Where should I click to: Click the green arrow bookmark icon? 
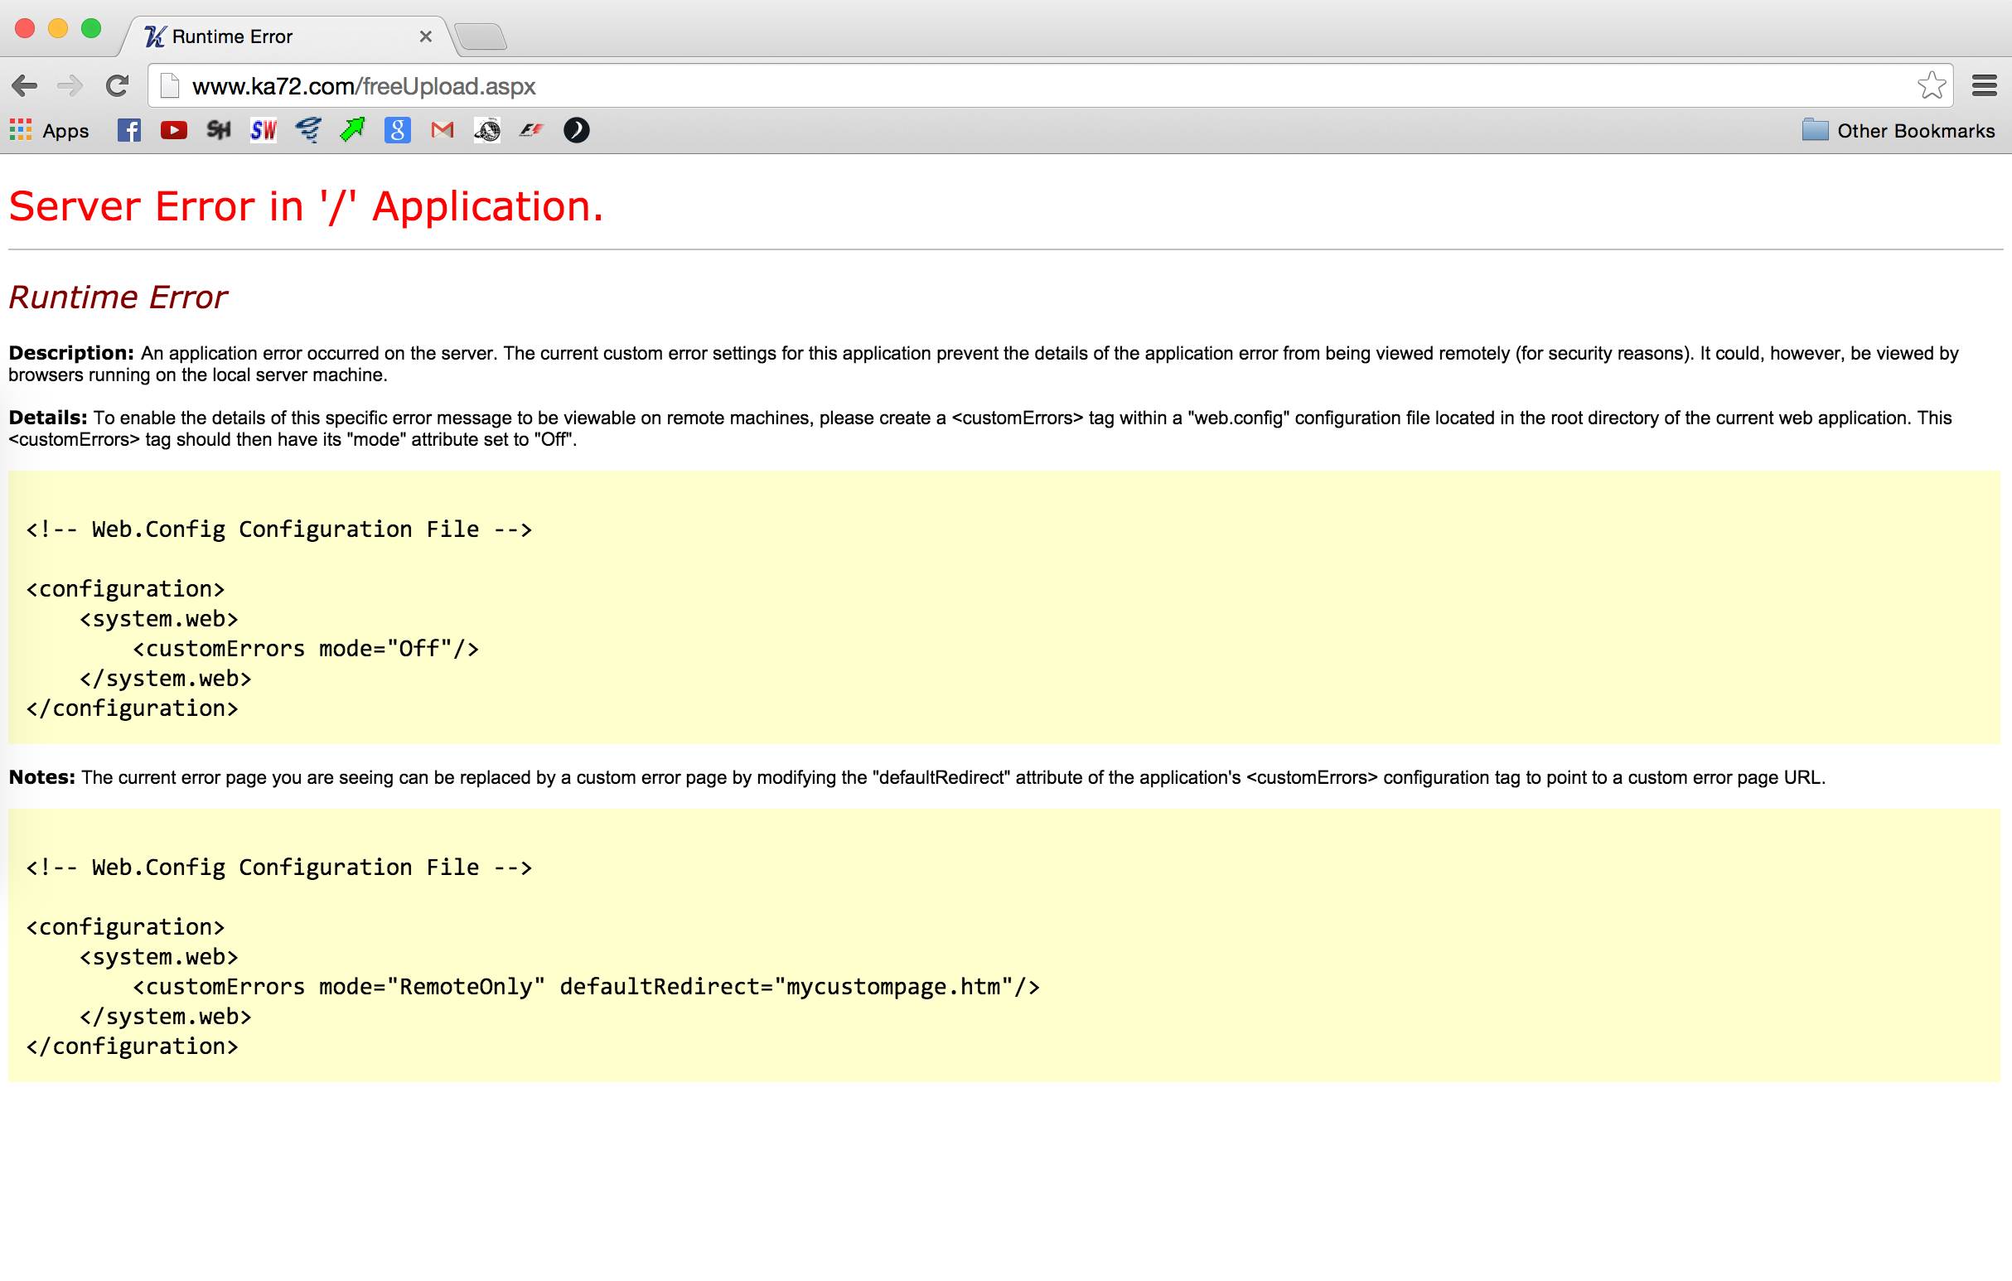click(x=351, y=129)
